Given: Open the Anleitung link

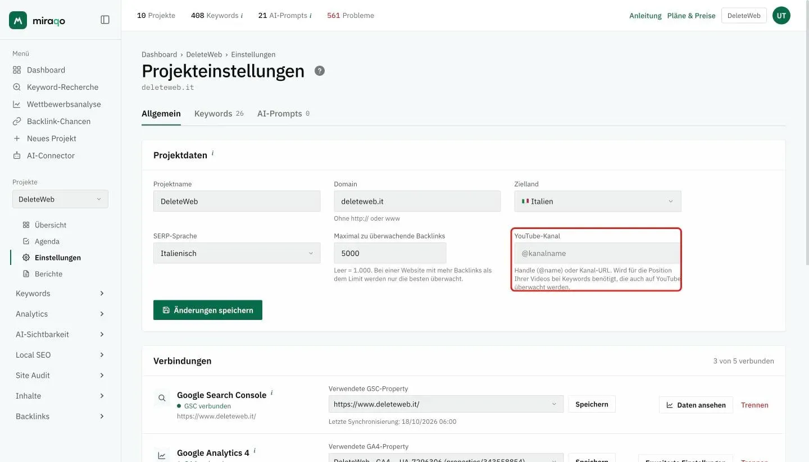Looking at the screenshot, I should [646, 16].
